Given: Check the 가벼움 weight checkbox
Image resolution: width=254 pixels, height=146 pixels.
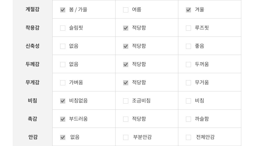Looking at the screenshot, I should [63, 83].
